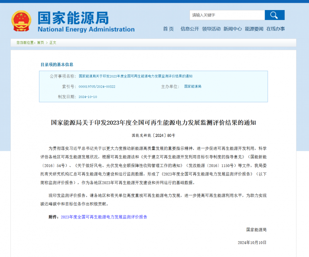Navigate to 能源要闻 section

pos(254,29)
